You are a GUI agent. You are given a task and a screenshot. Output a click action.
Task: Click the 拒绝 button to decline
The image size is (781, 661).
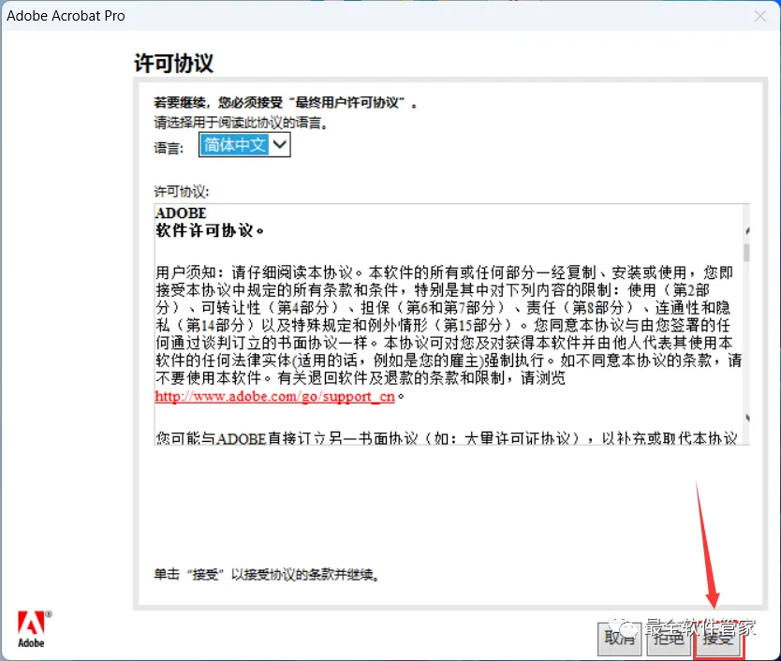(x=669, y=639)
